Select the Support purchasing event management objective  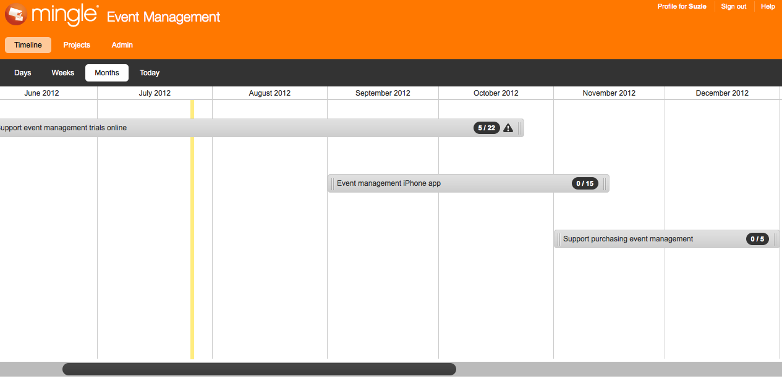[628, 239]
